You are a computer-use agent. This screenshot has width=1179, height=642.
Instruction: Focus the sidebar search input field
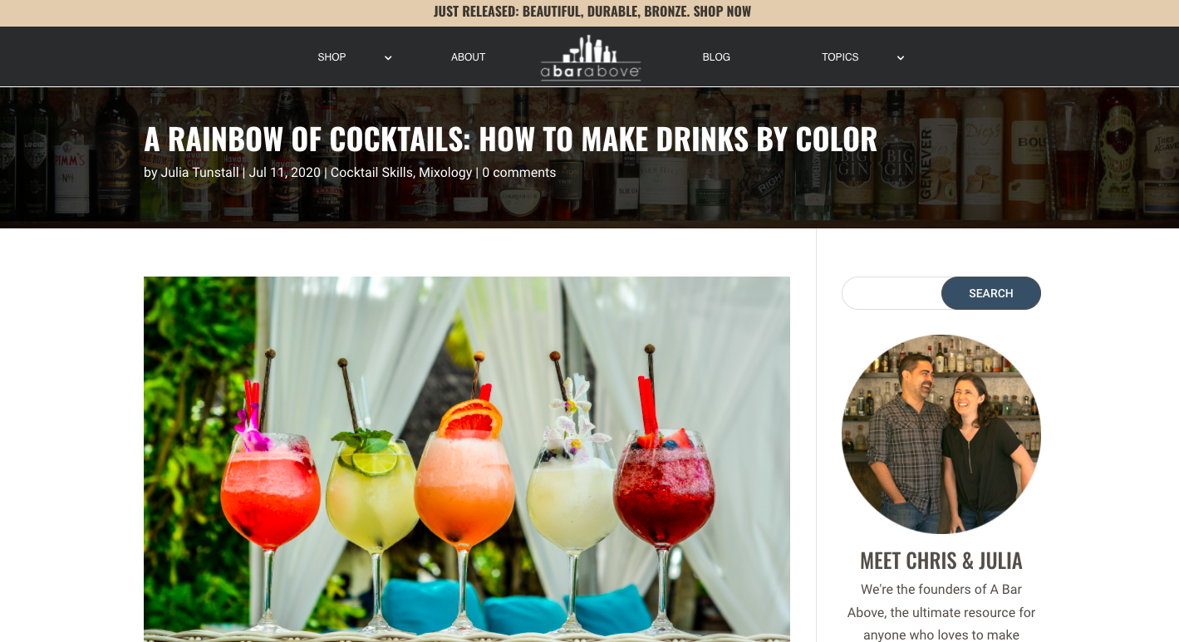(892, 293)
